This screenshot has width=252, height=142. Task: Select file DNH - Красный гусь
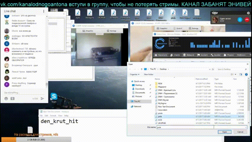click(167, 90)
